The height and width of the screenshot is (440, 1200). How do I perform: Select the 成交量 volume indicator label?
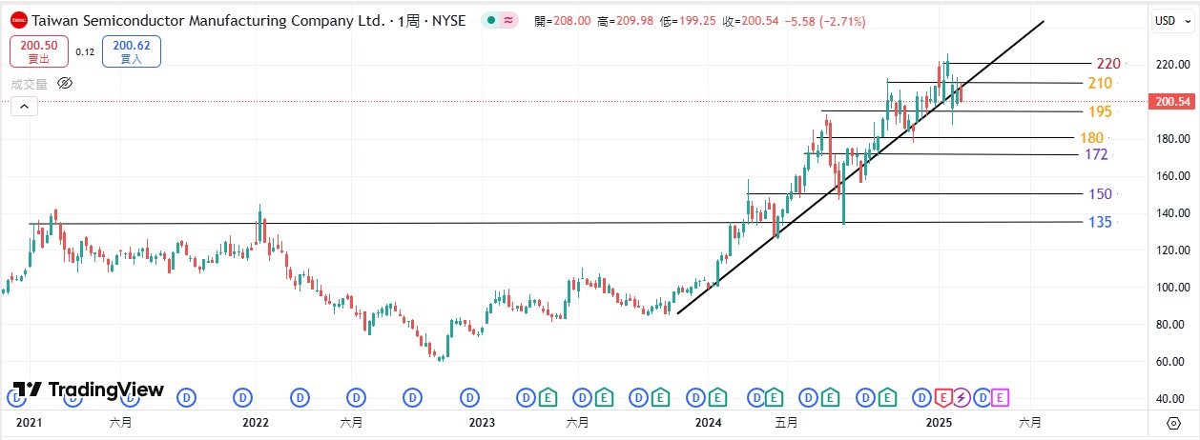pos(29,83)
